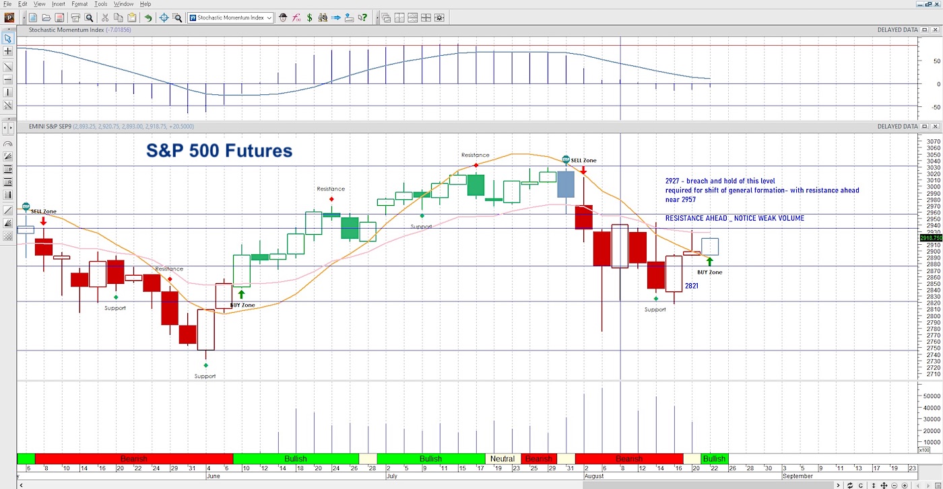Click the blue arrow icon in toolbar
The height and width of the screenshot is (489, 943).
click(x=335, y=17)
